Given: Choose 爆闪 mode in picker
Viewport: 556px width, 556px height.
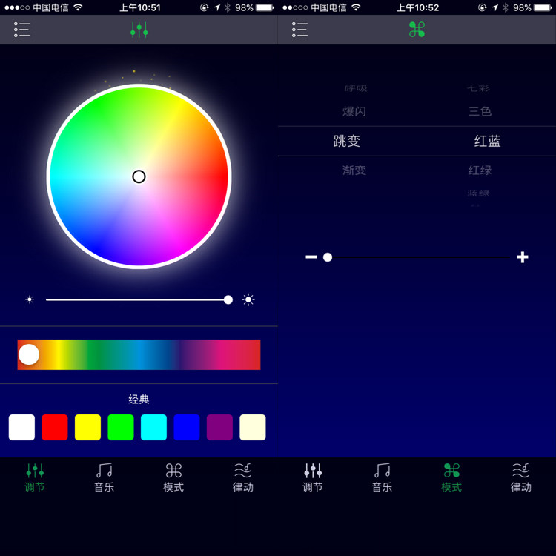Looking at the screenshot, I should [354, 111].
